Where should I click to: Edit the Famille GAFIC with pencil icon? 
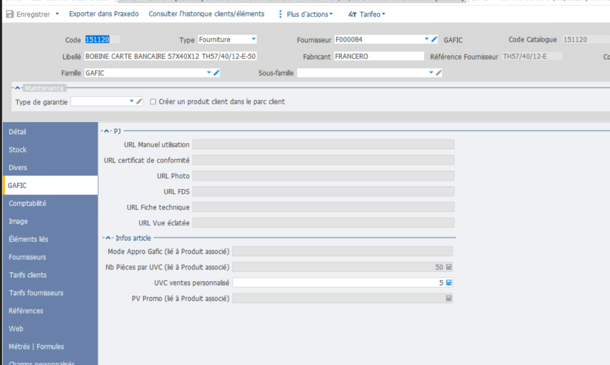217,73
